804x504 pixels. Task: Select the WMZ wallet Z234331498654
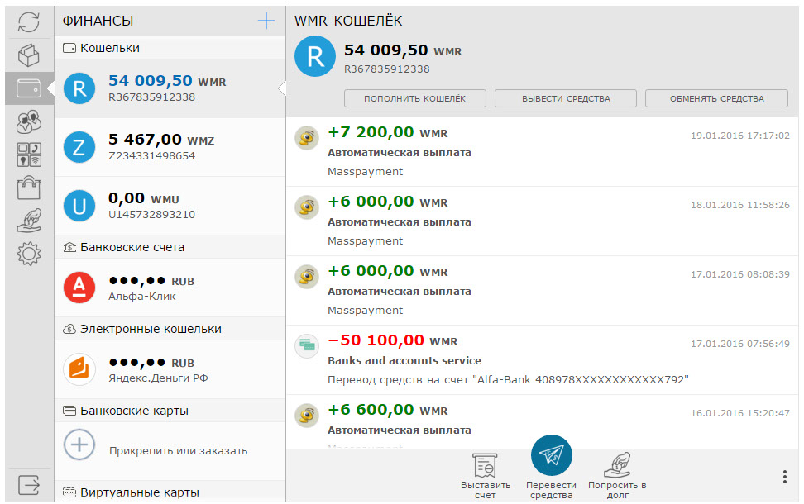pos(170,147)
